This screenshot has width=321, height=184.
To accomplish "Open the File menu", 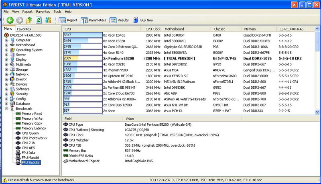I will pos(6,12).
